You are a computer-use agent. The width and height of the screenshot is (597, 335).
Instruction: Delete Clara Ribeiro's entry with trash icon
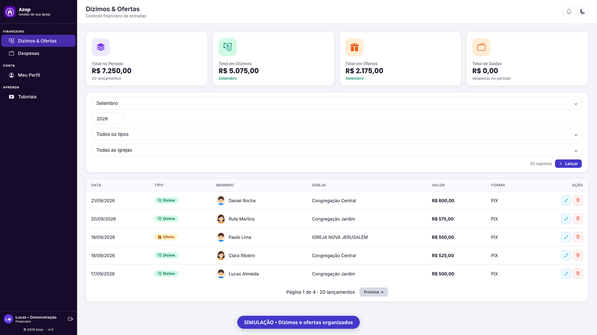click(578, 255)
